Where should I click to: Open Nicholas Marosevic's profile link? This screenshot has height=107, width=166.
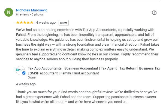(32, 10)
